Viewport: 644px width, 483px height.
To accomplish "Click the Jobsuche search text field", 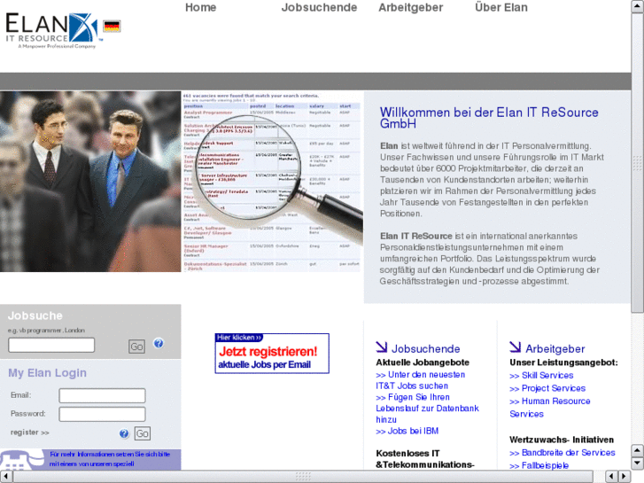I will pyautogui.click(x=51, y=345).
